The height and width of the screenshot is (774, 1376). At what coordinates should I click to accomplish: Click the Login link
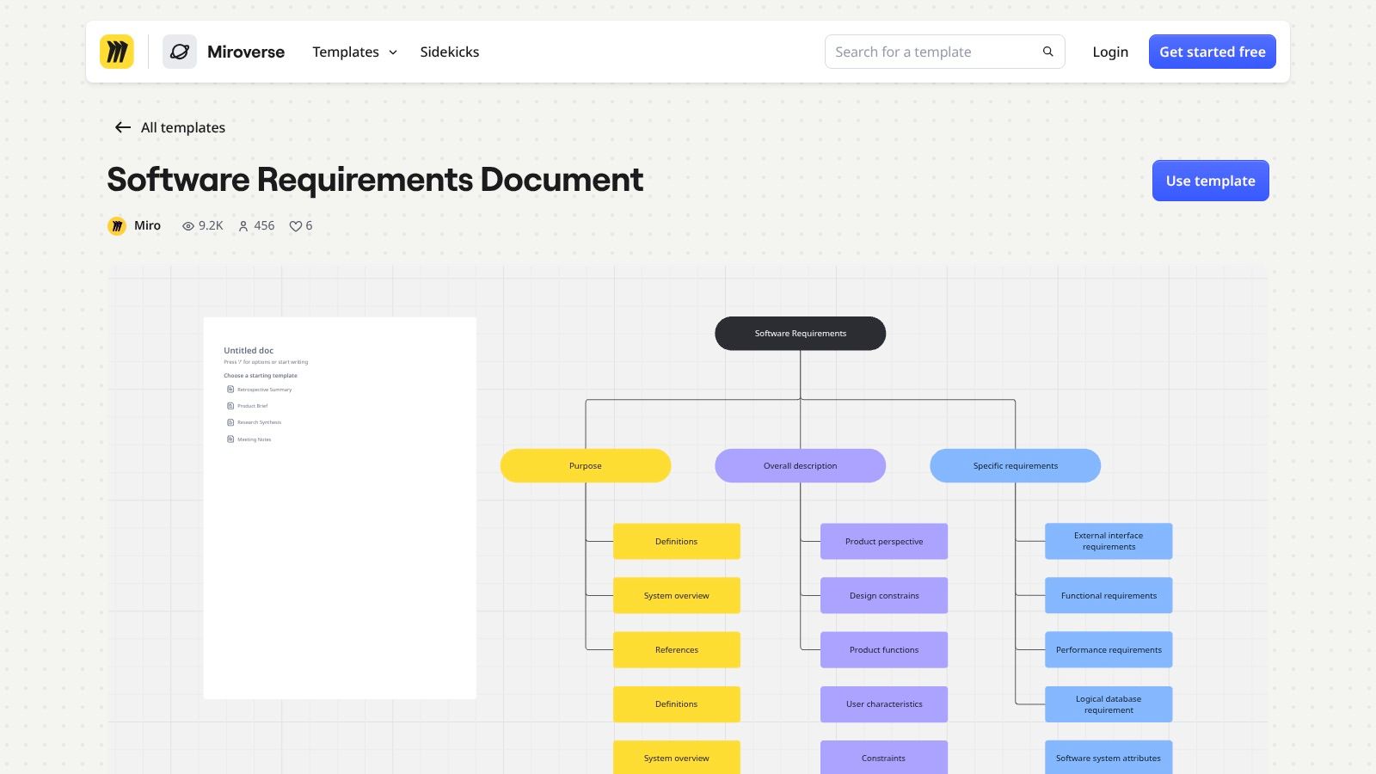(x=1110, y=52)
